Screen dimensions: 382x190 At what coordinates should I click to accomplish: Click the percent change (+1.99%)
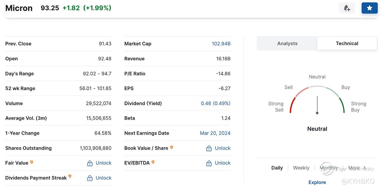(97, 8)
